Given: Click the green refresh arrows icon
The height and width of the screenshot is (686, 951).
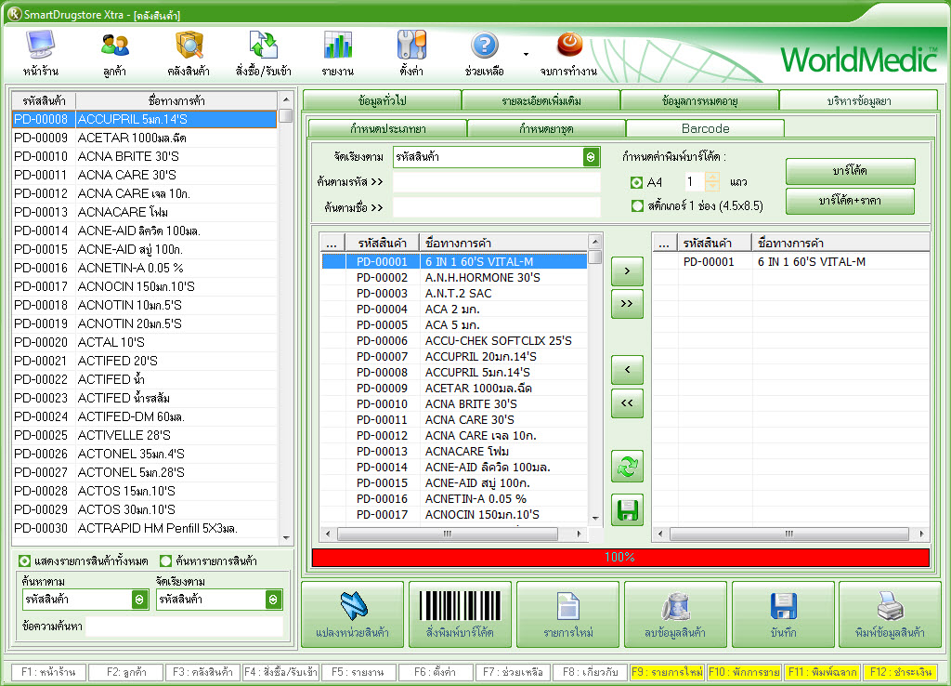Looking at the screenshot, I should click(627, 467).
